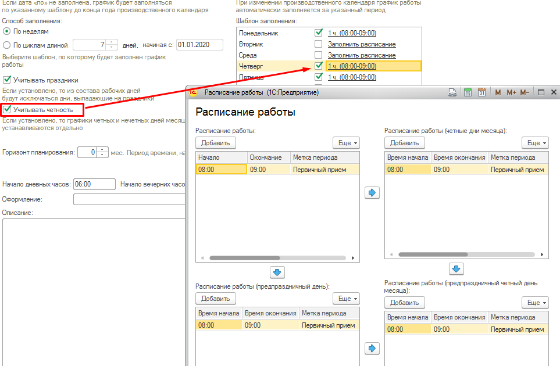560x366 pixels.
Task: Open the calculator icon in title bar
Action: [x=468, y=92]
